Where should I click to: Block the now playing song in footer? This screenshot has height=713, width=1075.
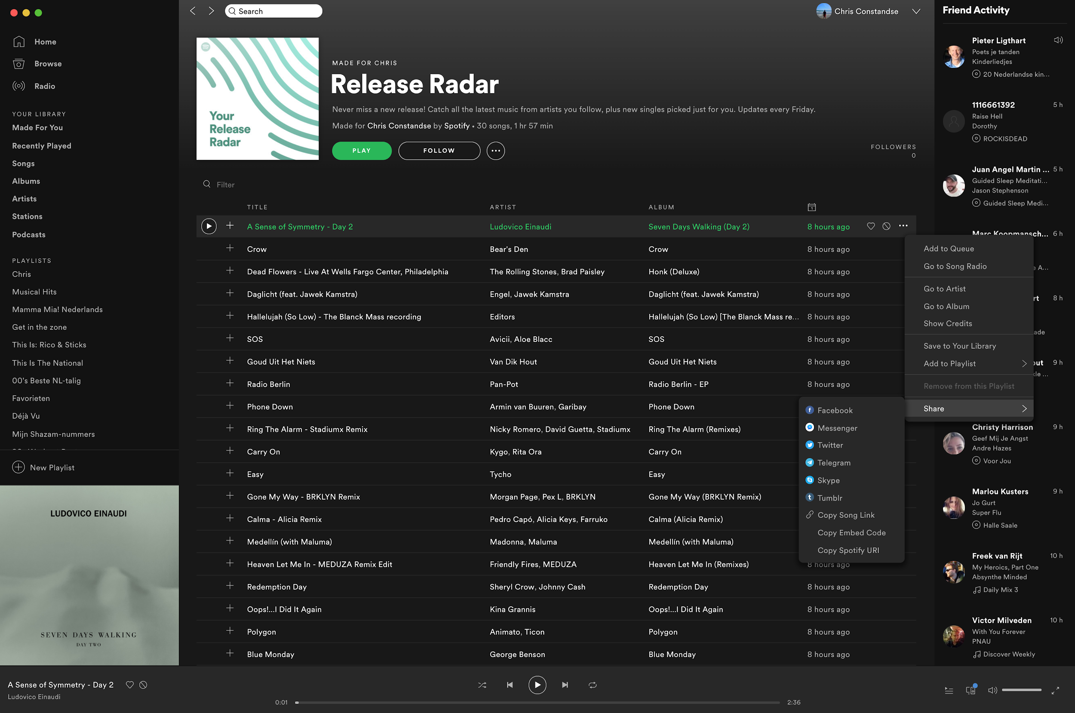pyautogui.click(x=143, y=685)
